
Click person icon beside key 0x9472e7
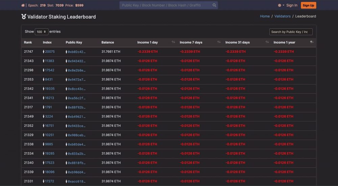tap(66, 79)
